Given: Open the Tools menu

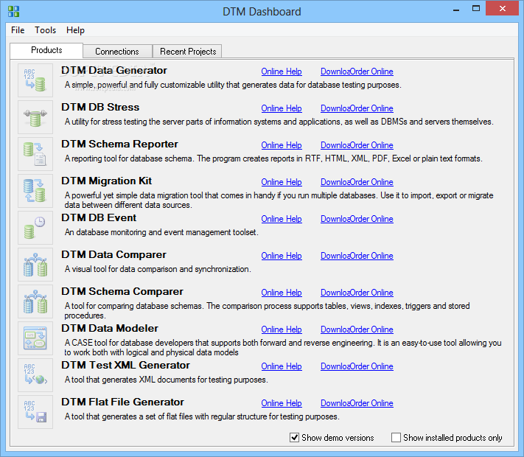Looking at the screenshot, I should click(46, 30).
